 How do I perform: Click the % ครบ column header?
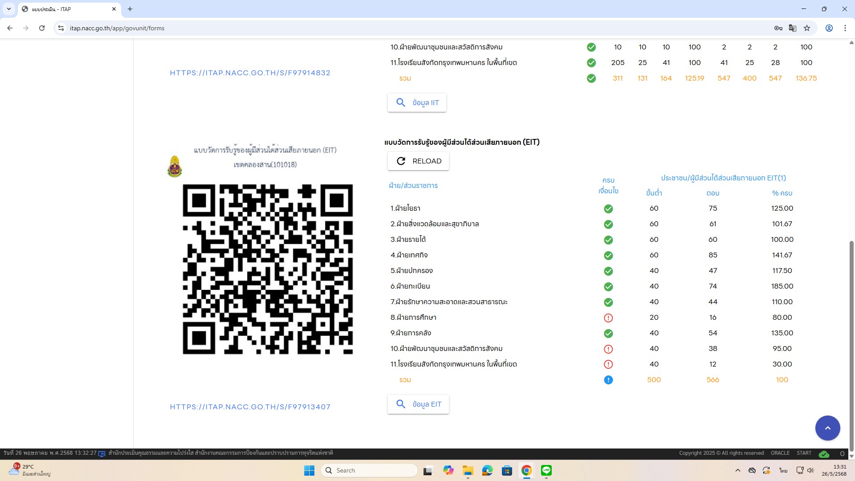click(x=782, y=193)
